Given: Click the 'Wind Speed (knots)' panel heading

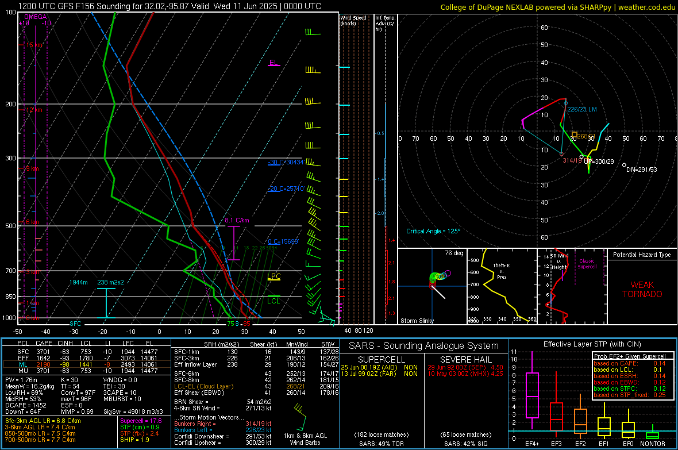Looking at the screenshot, I should (x=353, y=20).
